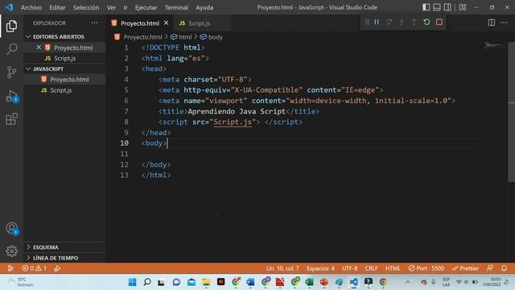
Task: Open the Manage settings gear
Action: click(11, 251)
